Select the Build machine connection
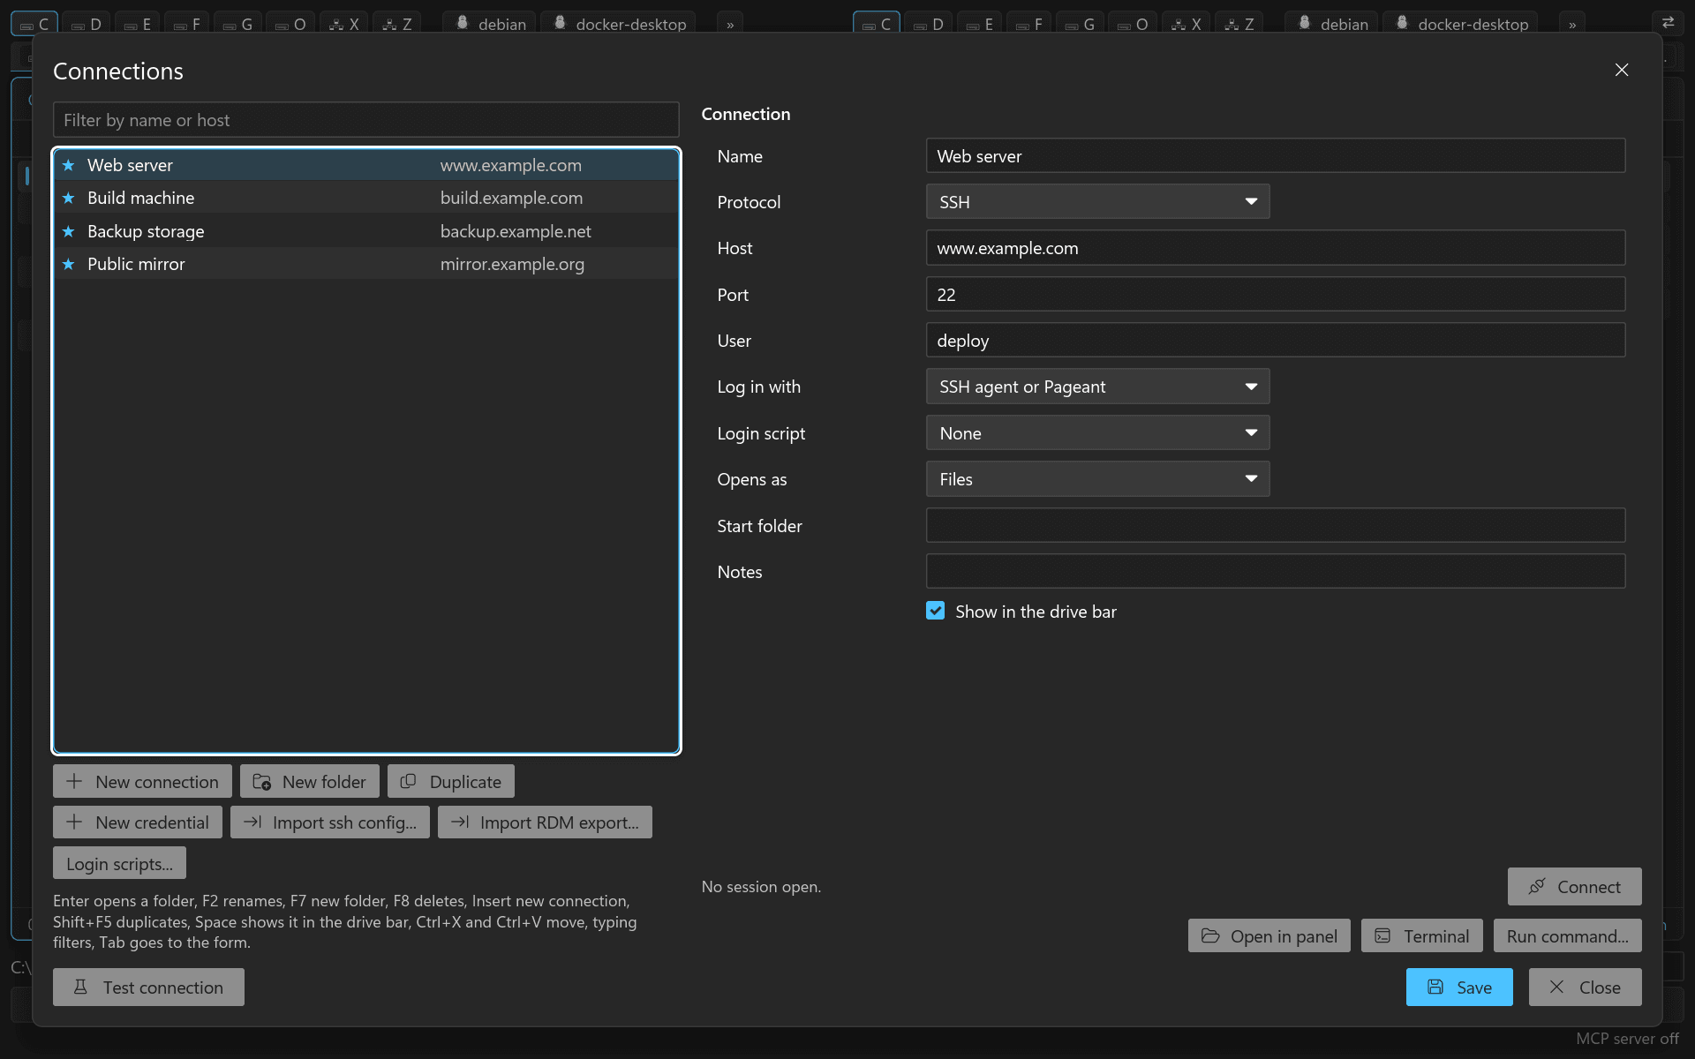Image resolution: width=1695 pixels, height=1059 pixels. coord(366,198)
